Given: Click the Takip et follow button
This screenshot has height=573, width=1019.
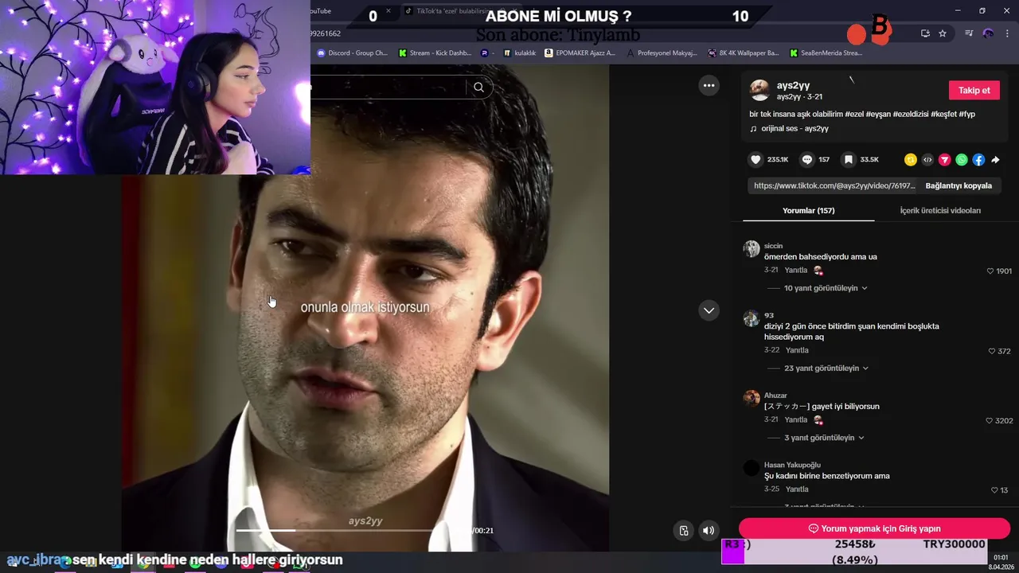Looking at the screenshot, I should (974, 90).
